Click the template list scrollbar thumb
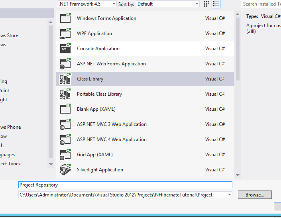Image resolution: width=281 pixels, height=218 pixels. click(238, 49)
